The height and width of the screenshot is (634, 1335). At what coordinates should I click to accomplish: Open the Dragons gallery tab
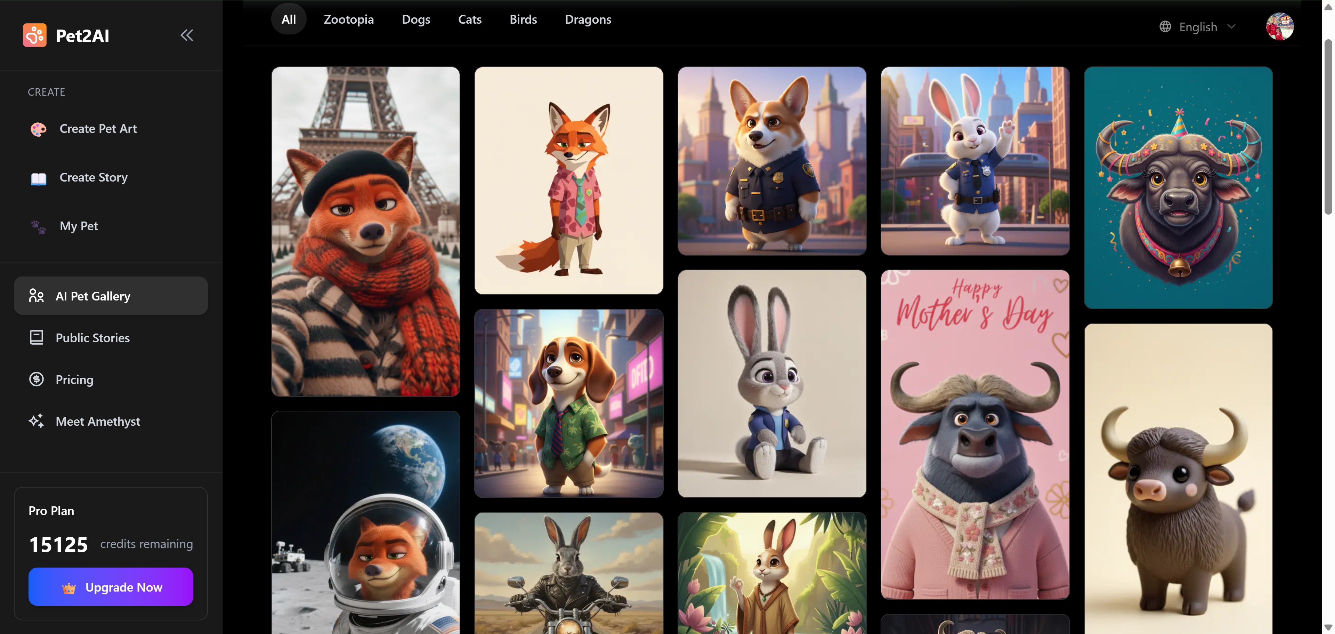(588, 19)
